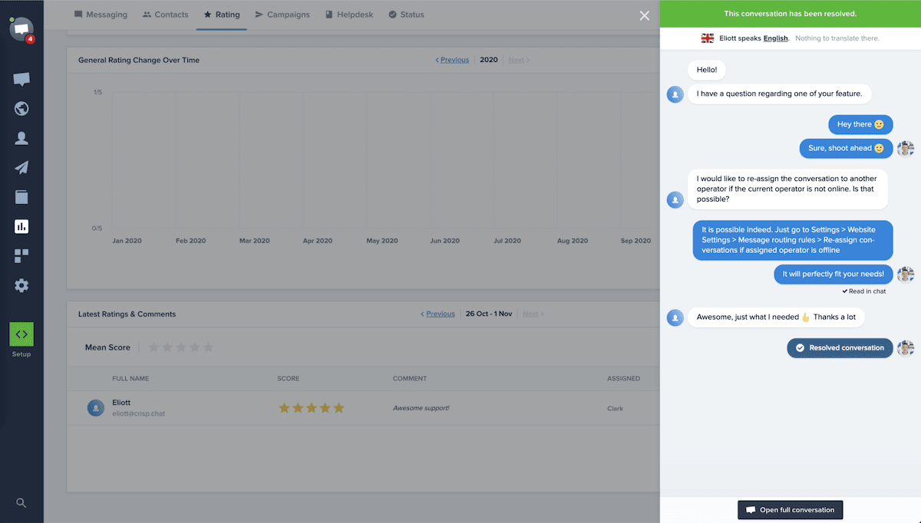
Task: Click the 'Hello!' message bubble
Action: pyautogui.click(x=706, y=70)
